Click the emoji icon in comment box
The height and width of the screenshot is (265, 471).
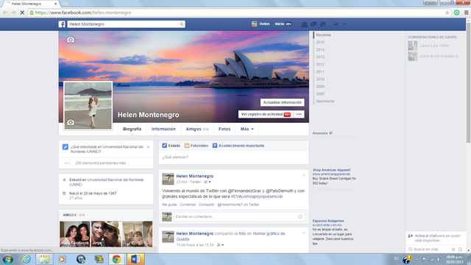coord(300,216)
